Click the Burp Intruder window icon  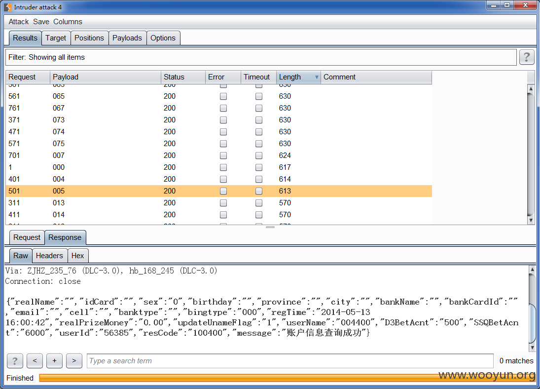7,7
